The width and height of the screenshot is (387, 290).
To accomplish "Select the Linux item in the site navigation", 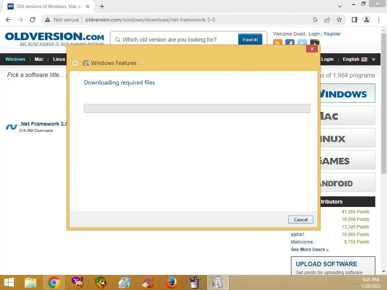I will click(x=59, y=59).
